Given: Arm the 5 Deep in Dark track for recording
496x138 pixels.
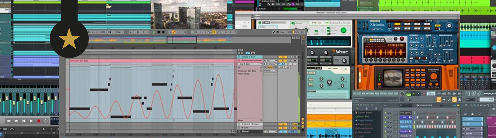Looking at the screenshot, I should point(295,57).
